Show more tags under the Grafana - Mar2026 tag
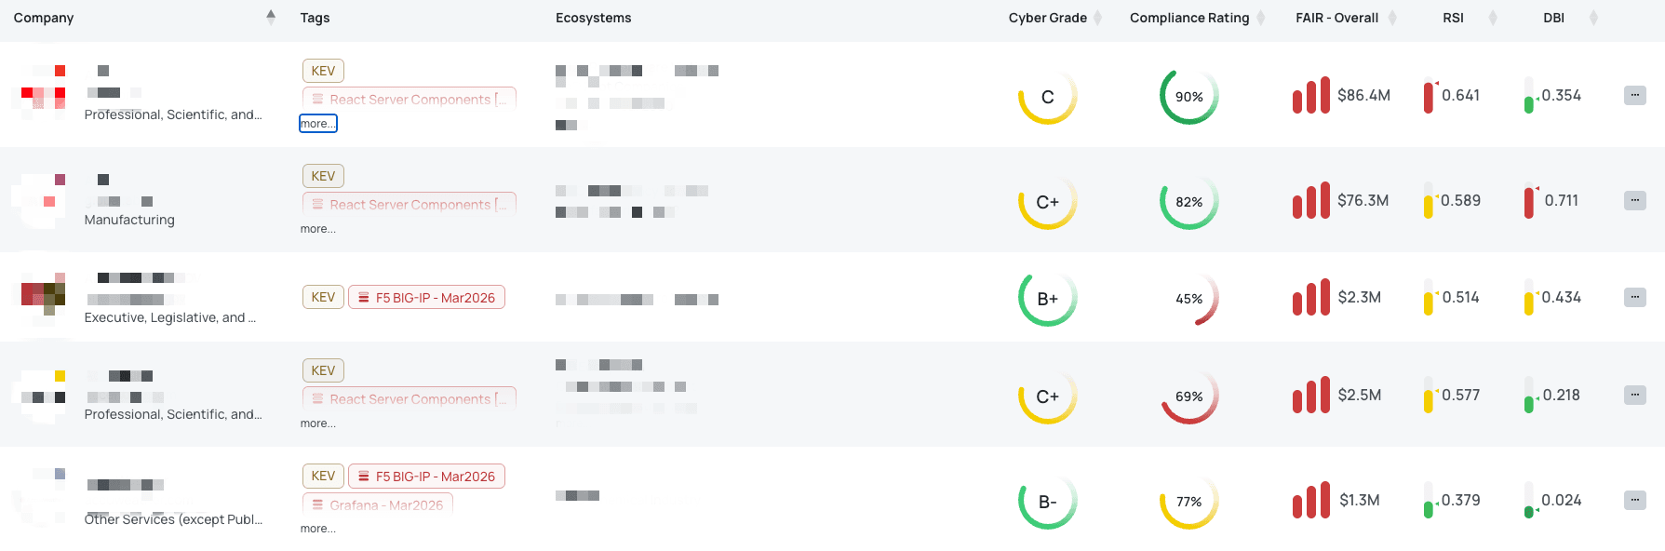This screenshot has width=1665, height=551. click(317, 529)
